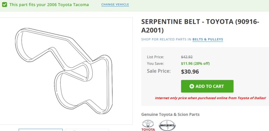Click the Scion brand logo

(167, 126)
